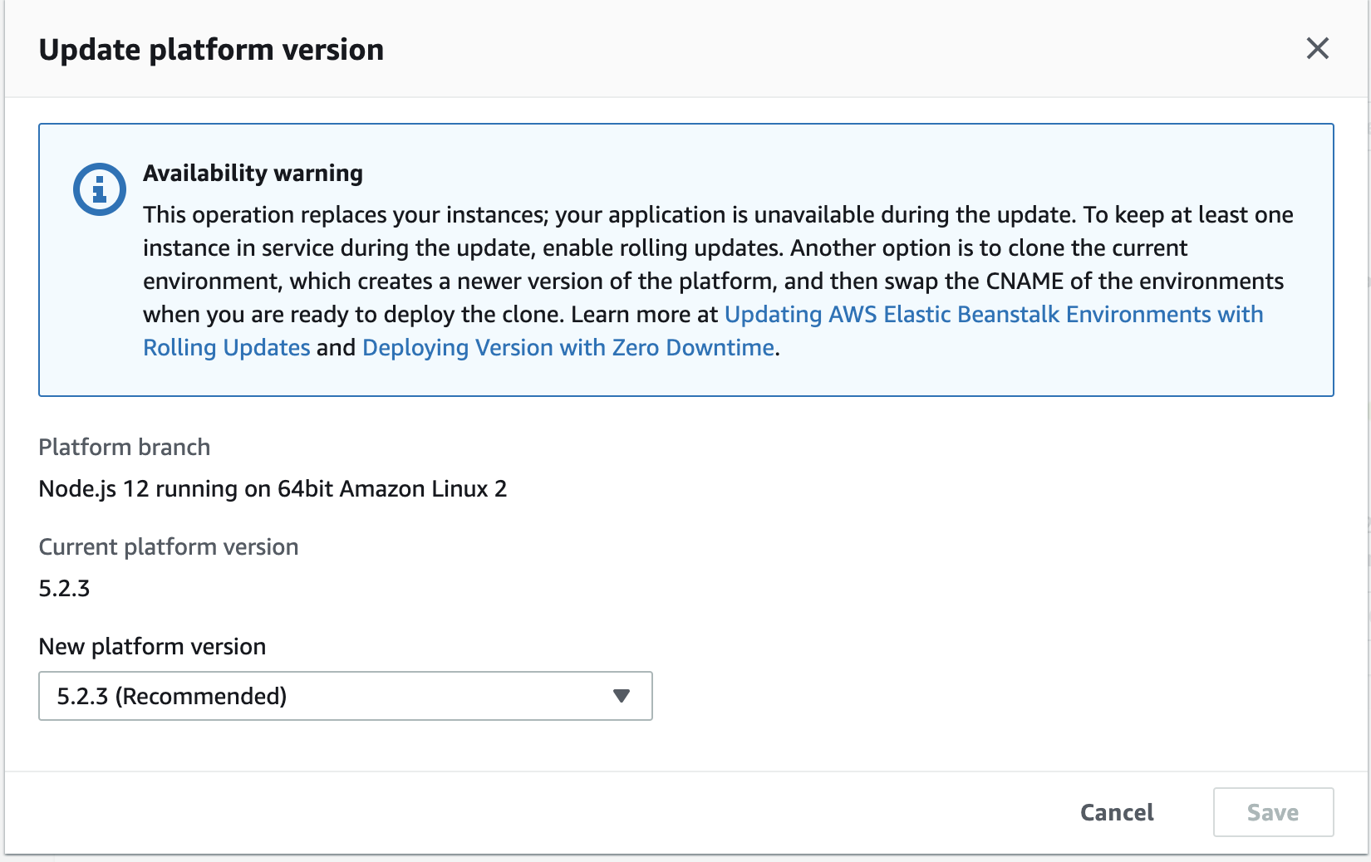This screenshot has width=1371, height=862.
Task: Open Deploying Version with Zero Downtime link
Action: coord(568,347)
